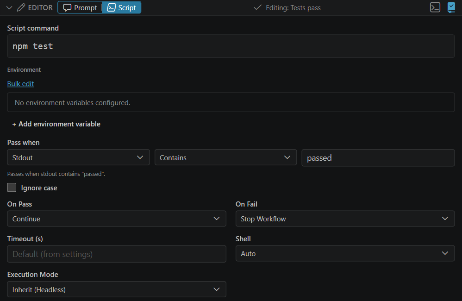Collapse the Editor panel chevron
Viewport: 462px width, 301px height.
[9, 8]
